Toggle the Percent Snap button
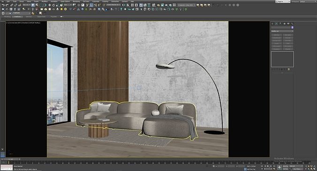Screen dimensions: 317x171 click(x=95, y=5)
